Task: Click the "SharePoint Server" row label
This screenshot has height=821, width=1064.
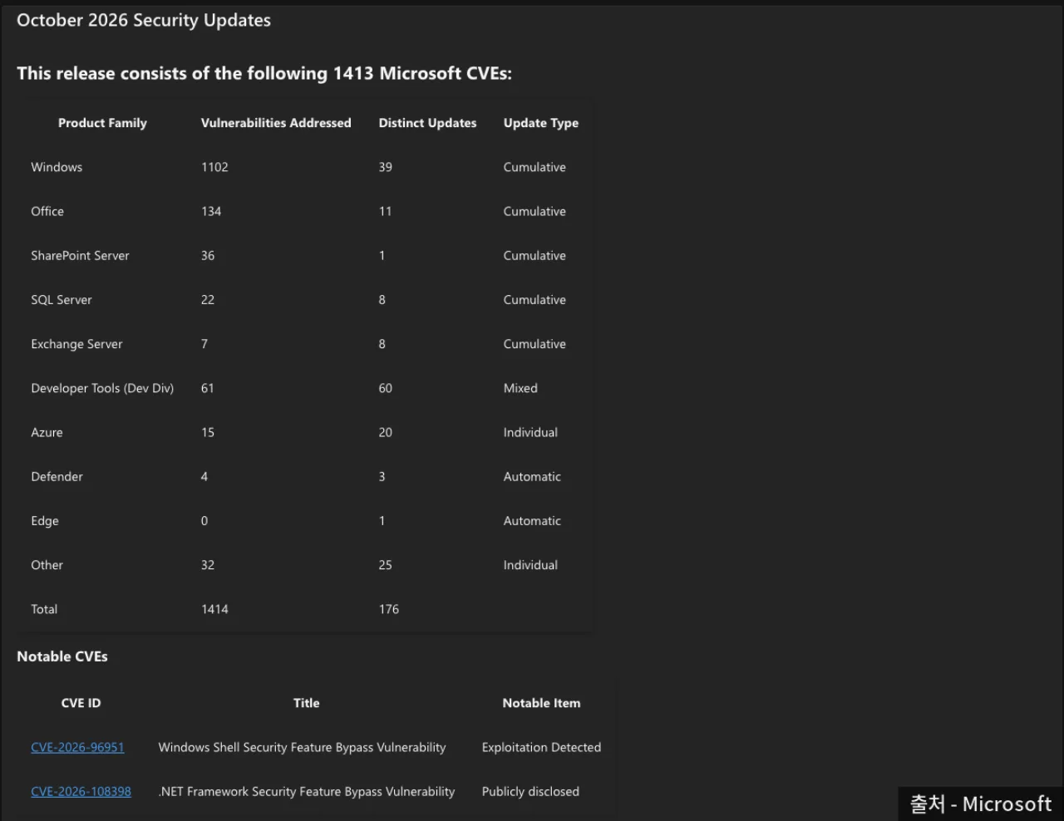Action: (80, 255)
